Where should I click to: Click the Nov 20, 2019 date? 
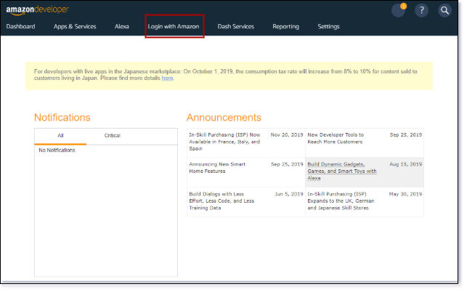click(286, 134)
